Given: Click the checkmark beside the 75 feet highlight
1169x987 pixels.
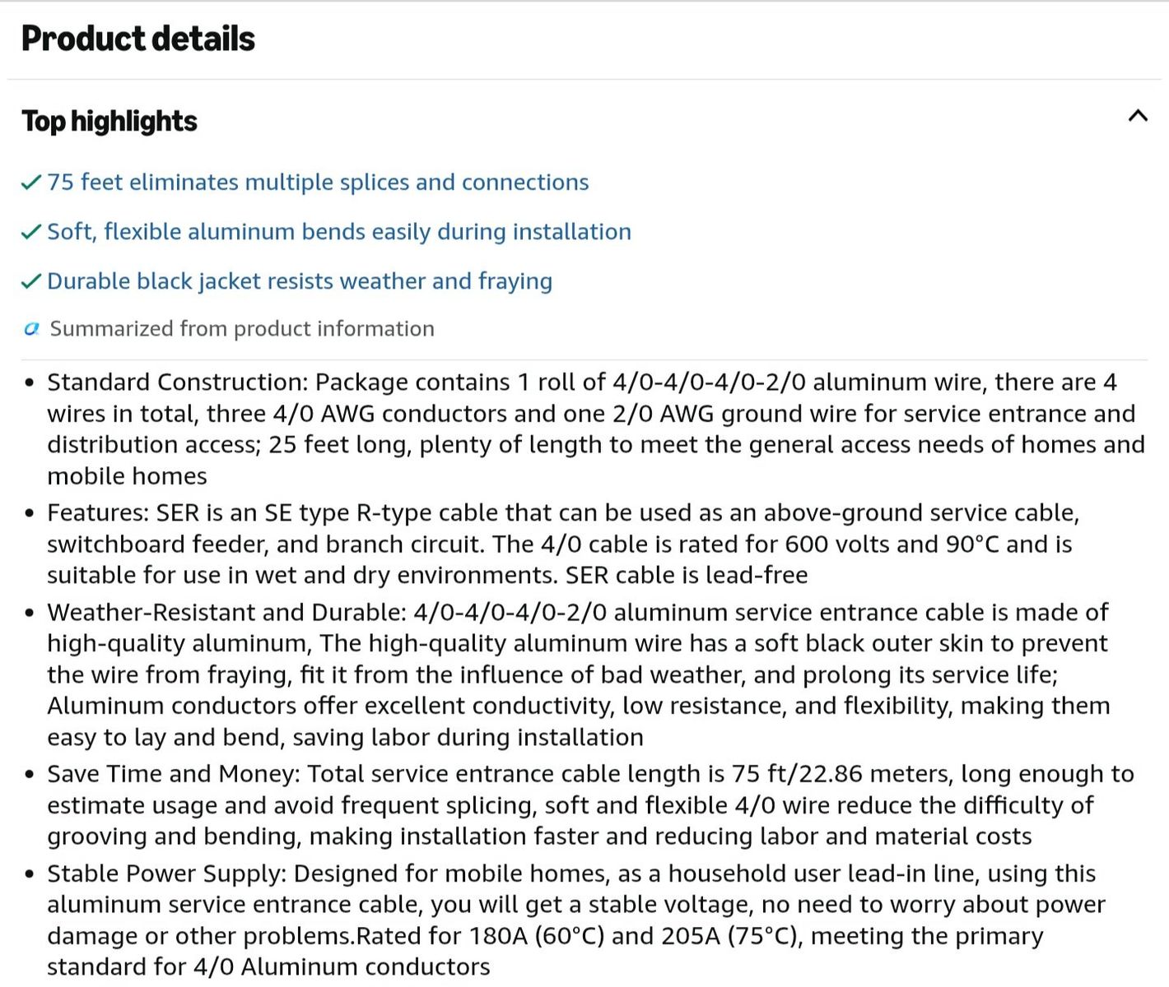Looking at the screenshot, I should point(31,182).
